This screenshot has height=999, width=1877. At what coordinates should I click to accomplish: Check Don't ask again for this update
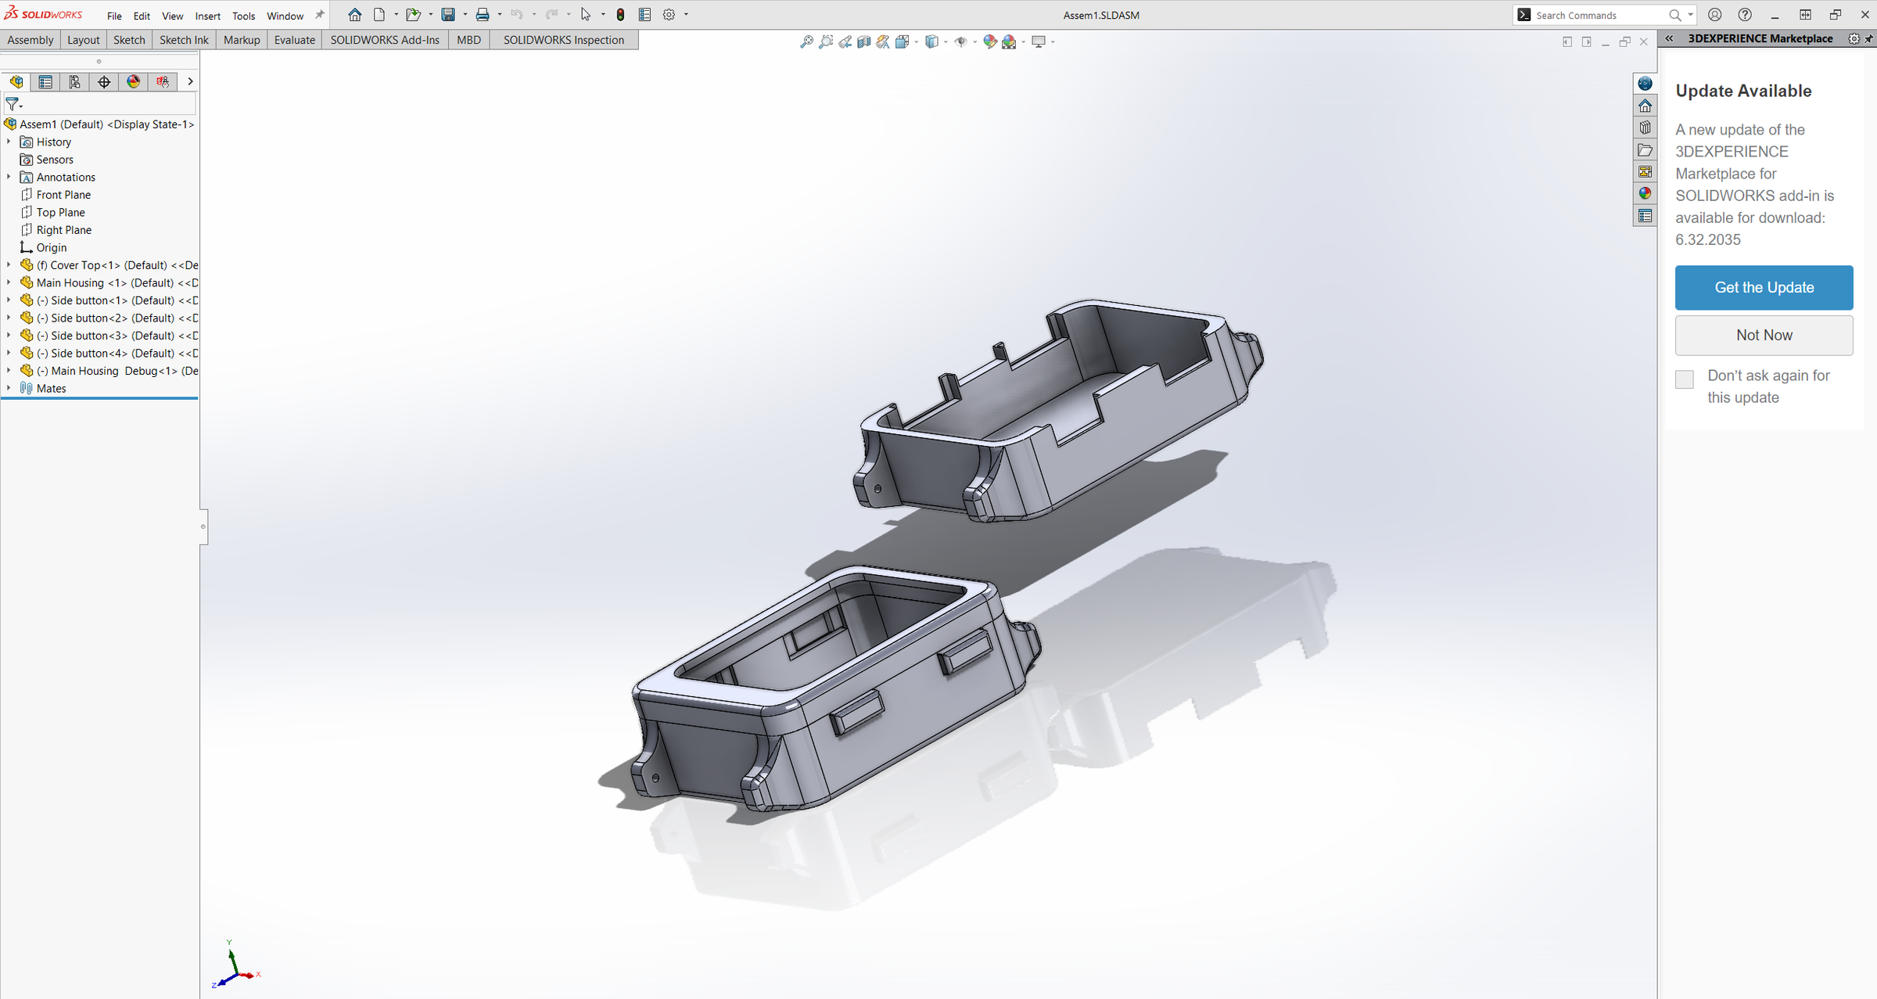pyautogui.click(x=1685, y=379)
